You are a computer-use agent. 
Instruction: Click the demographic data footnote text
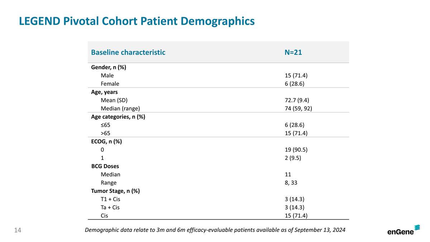click(x=215, y=230)
